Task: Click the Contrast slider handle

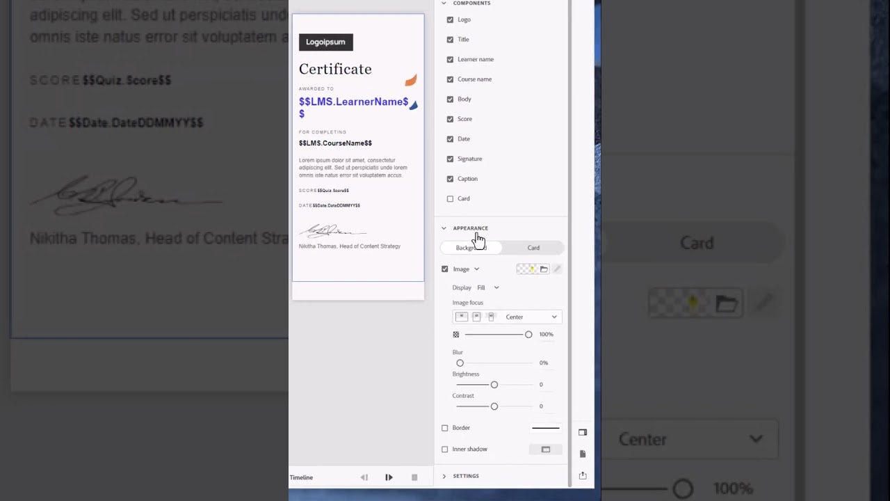Action: pos(494,406)
